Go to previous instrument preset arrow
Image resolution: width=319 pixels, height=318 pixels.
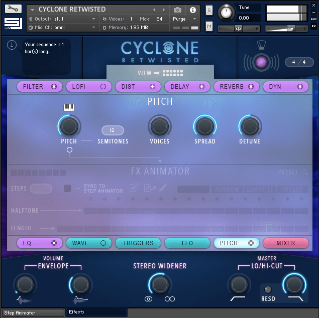coord(154,10)
